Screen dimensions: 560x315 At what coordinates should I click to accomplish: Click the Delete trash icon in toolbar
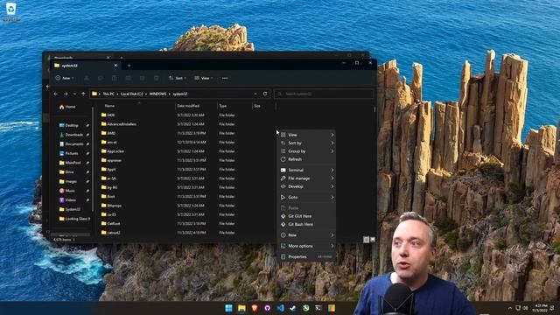[156, 78]
